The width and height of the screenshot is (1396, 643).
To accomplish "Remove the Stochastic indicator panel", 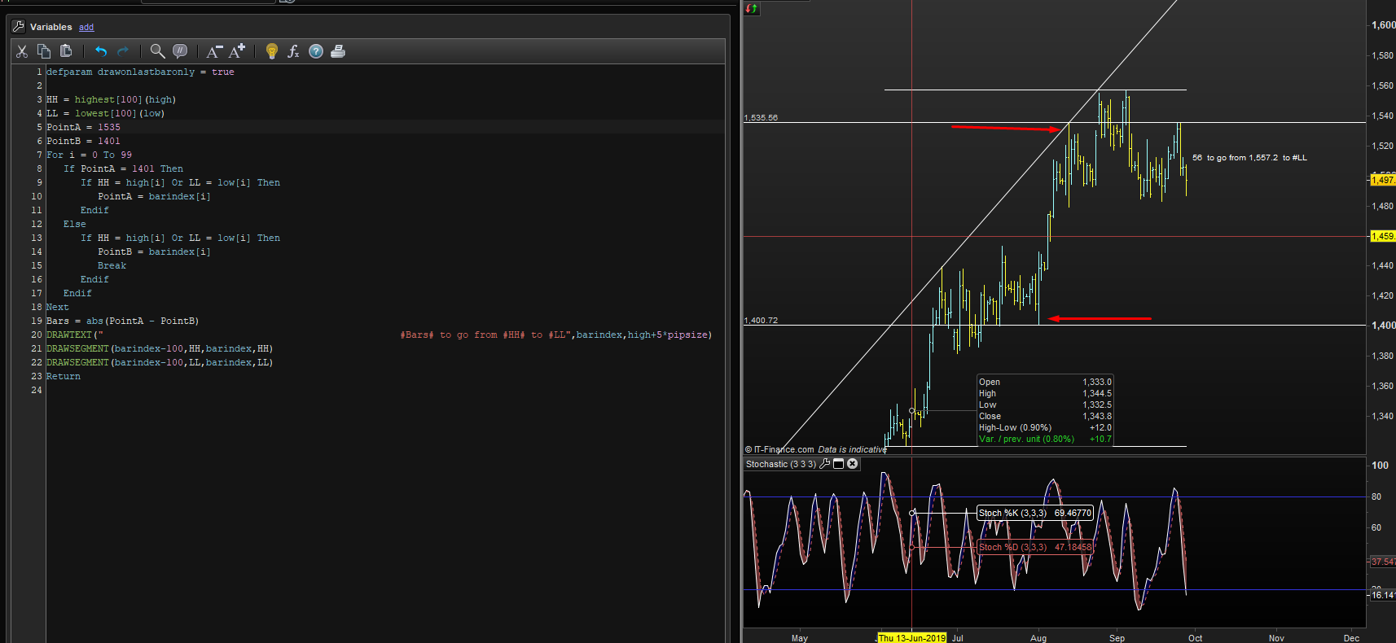I will 853,464.
